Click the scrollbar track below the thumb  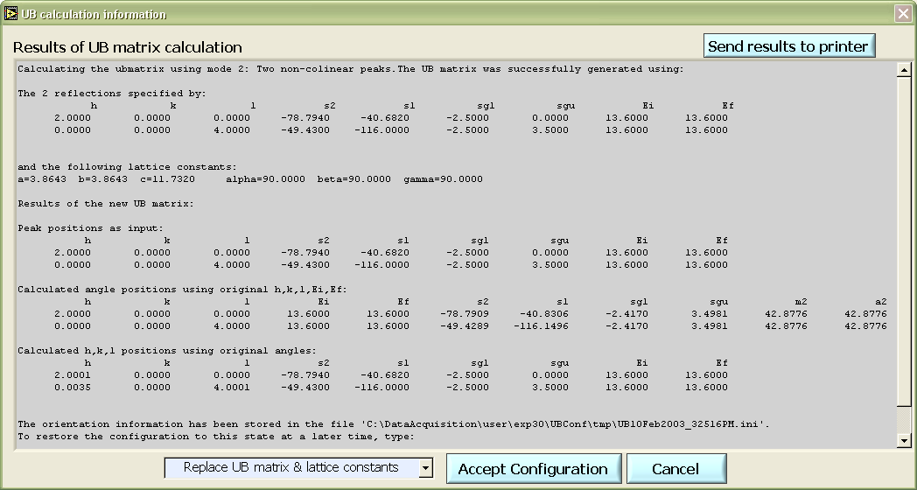(x=905, y=420)
